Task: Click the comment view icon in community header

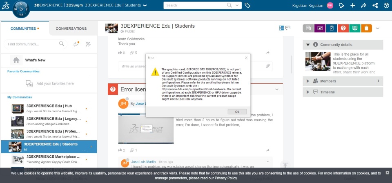Action: tap(288, 28)
